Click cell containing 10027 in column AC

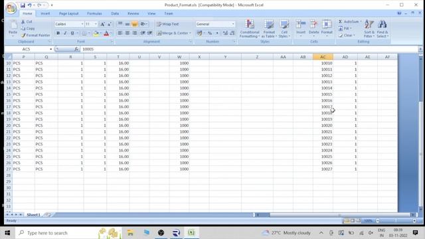pyautogui.click(x=323, y=169)
